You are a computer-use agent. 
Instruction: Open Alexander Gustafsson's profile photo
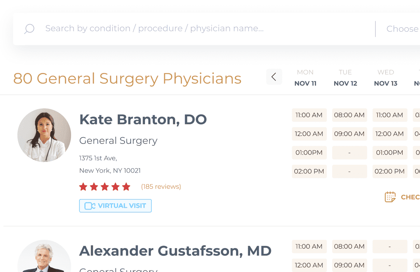pos(44,256)
